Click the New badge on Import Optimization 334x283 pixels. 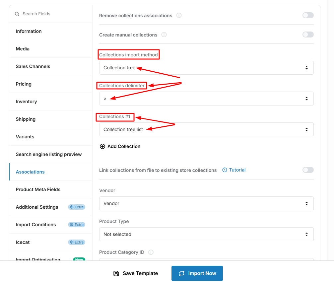tap(79, 259)
